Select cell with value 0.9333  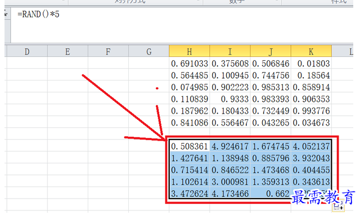coord(230,98)
